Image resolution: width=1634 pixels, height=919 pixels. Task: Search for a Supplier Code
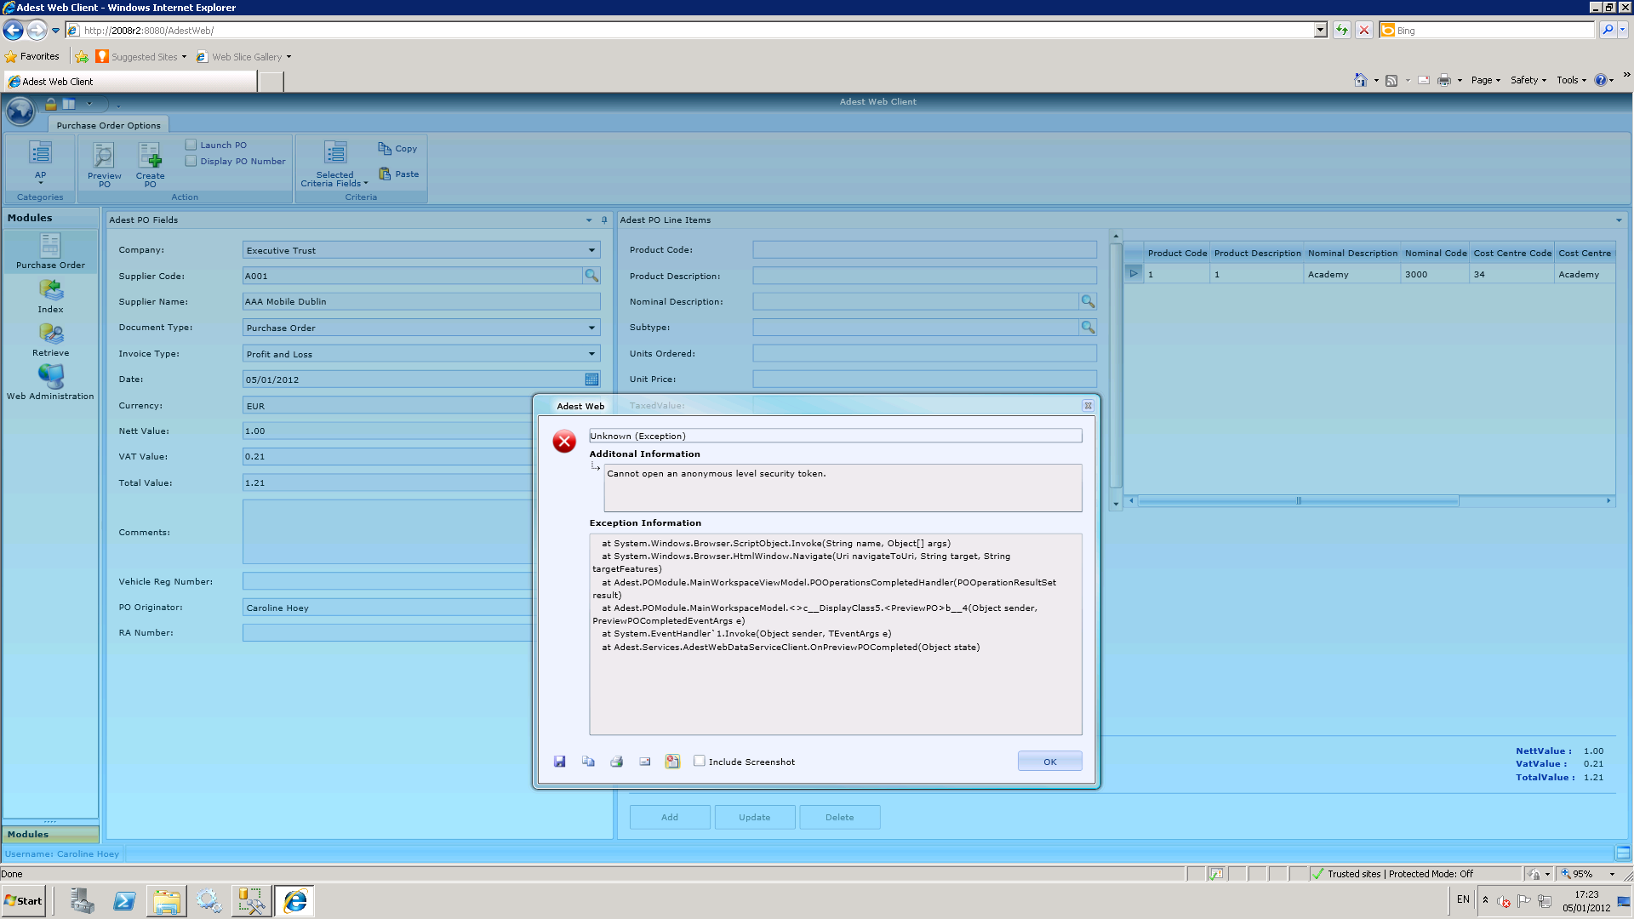click(591, 276)
